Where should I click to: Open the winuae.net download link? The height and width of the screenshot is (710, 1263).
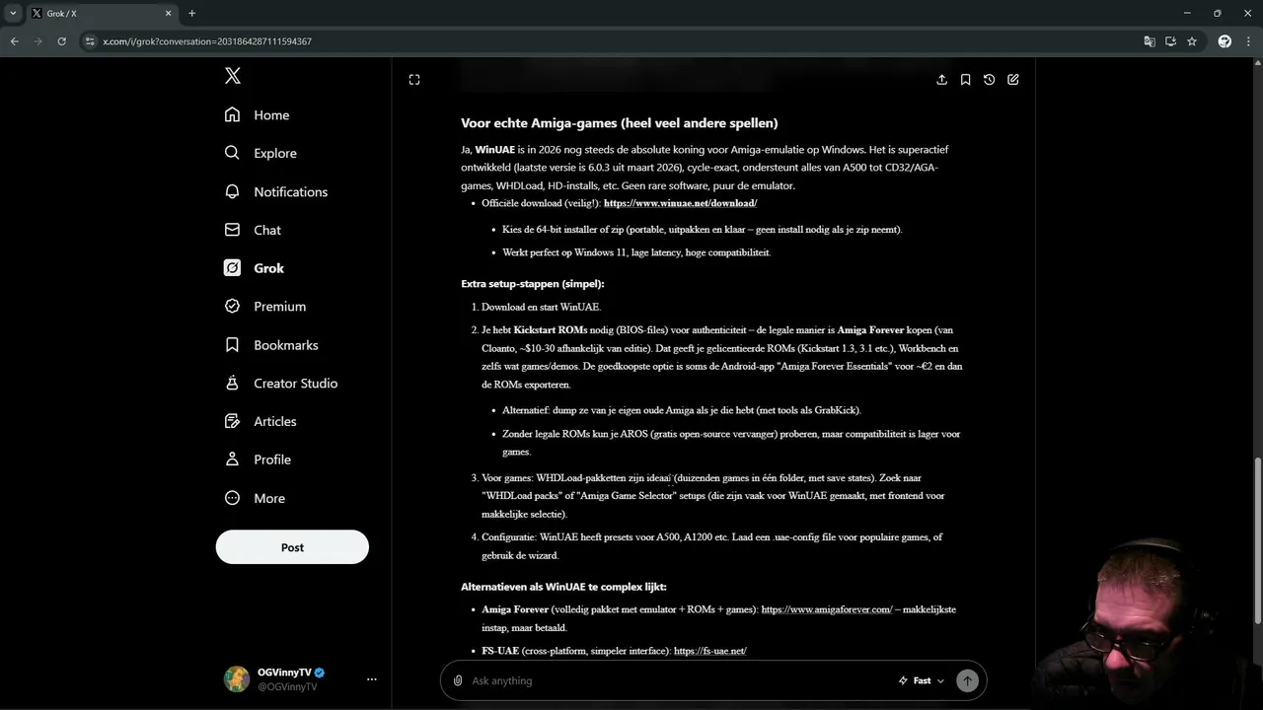tap(680, 203)
